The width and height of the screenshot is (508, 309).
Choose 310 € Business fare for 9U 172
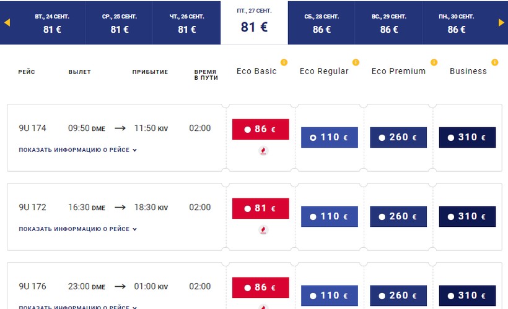[x=467, y=216]
